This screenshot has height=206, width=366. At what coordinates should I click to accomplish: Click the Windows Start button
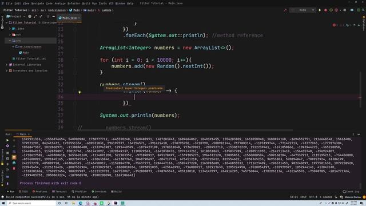(x=3, y=203)
